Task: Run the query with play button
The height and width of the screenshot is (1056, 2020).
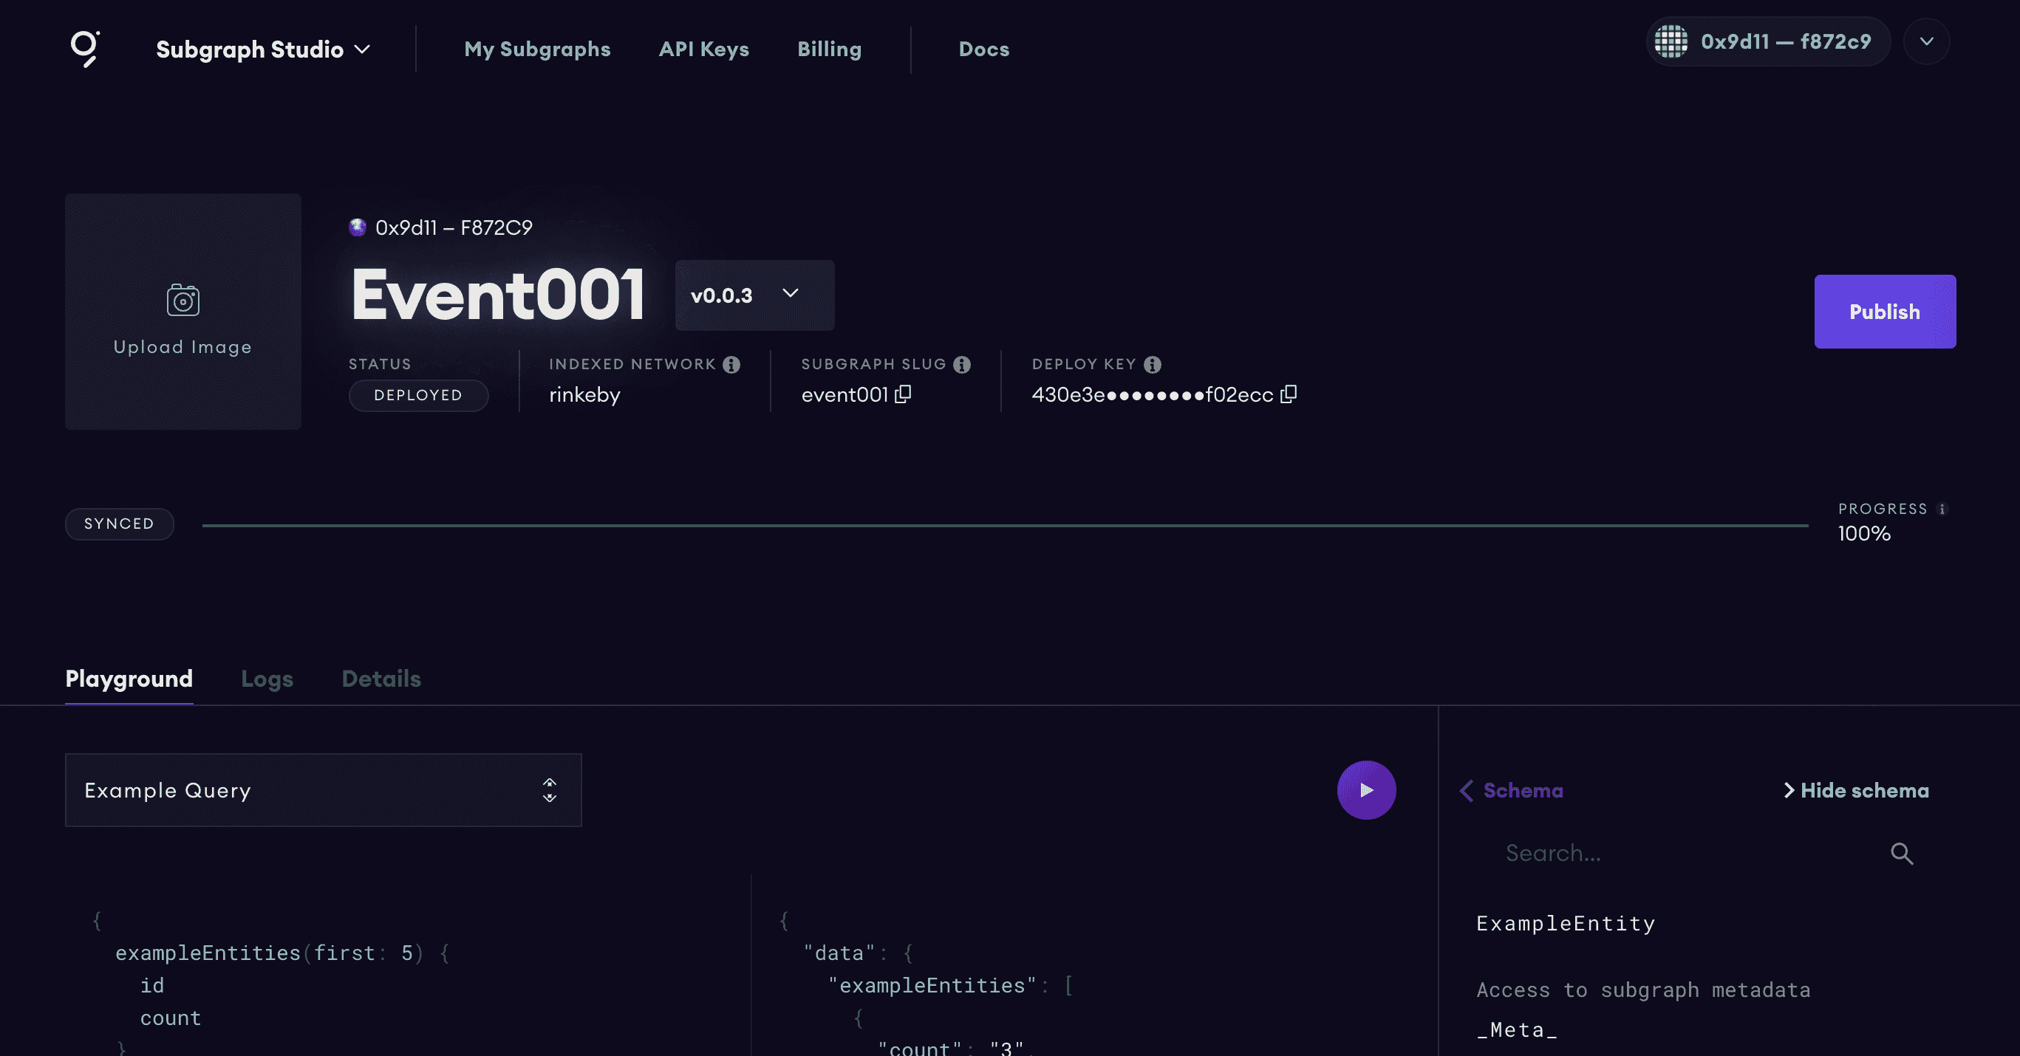Action: coord(1366,790)
